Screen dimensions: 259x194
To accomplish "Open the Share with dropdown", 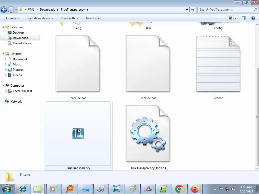I will pyautogui.click(x=69, y=18).
